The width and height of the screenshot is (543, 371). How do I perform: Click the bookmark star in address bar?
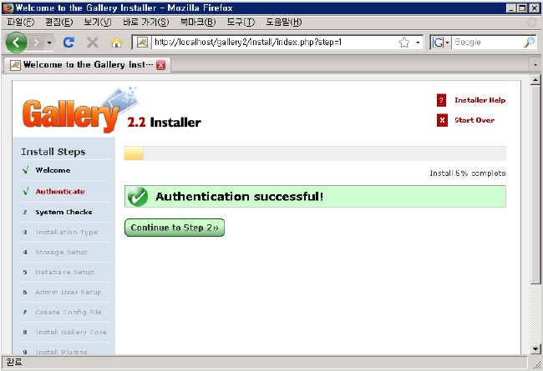click(403, 42)
